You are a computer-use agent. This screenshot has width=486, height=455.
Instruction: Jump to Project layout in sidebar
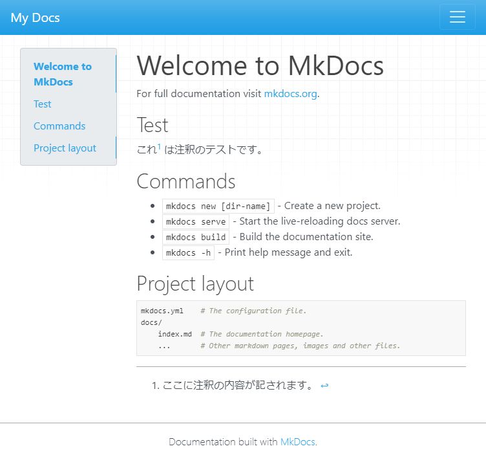(65, 148)
